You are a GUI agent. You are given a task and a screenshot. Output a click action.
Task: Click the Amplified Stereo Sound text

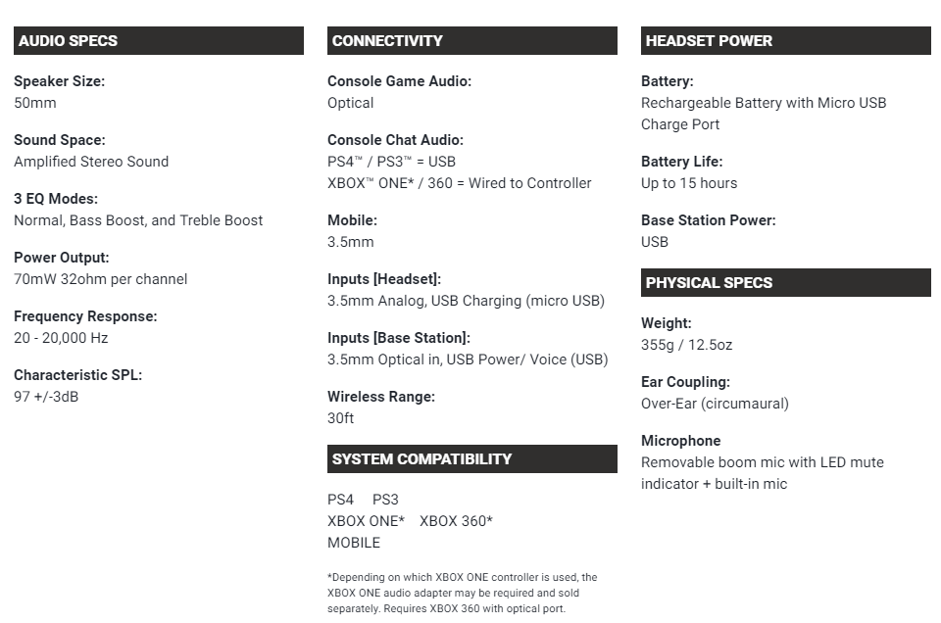(x=91, y=162)
